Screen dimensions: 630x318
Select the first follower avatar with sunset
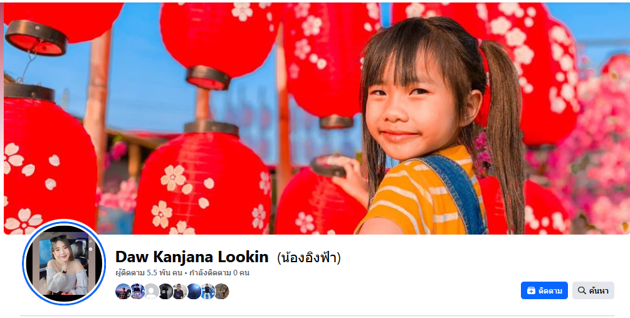(123, 291)
